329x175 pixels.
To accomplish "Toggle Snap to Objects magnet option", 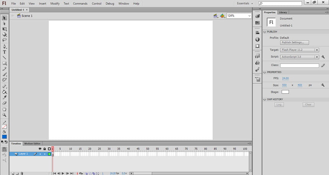I will coord(5,149).
